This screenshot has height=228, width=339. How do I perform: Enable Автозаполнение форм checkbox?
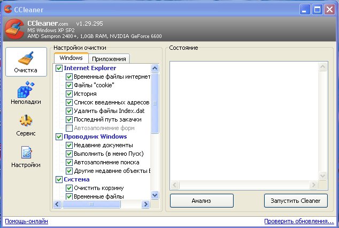click(x=69, y=128)
